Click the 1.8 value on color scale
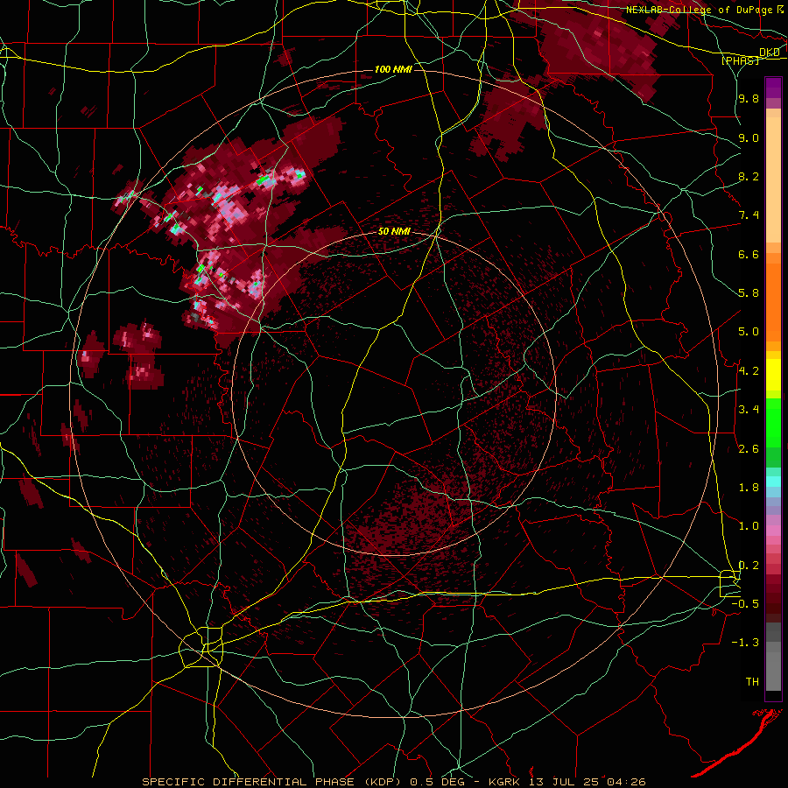Screen dimensions: 788x788 pyautogui.click(x=749, y=488)
